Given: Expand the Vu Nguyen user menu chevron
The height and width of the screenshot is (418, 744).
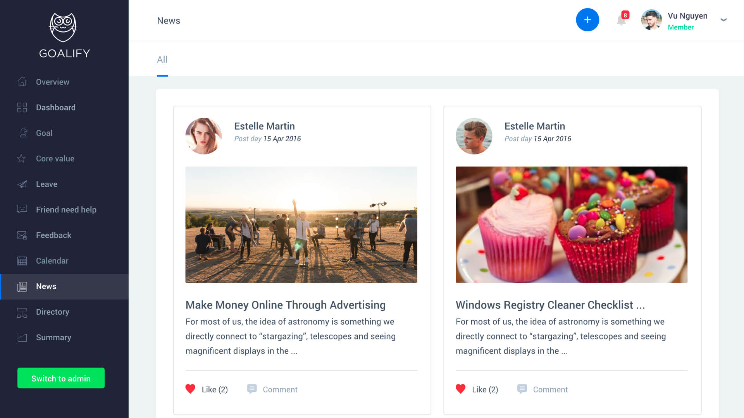Looking at the screenshot, I should coord(723,20).
